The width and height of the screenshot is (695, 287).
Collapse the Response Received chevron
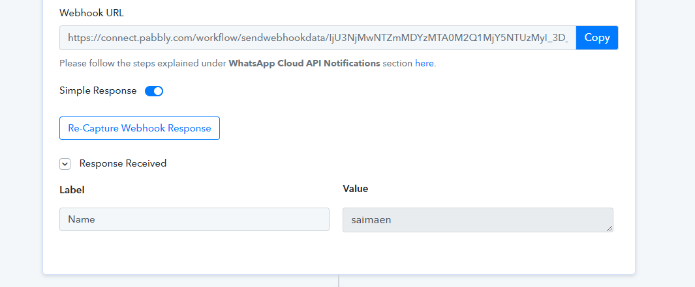click(65, 164)
